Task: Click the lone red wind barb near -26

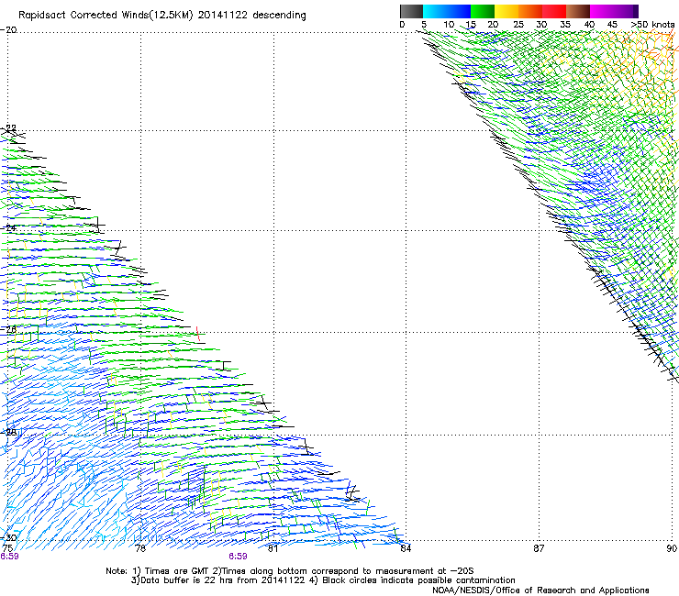Action: tap(198, 334)
